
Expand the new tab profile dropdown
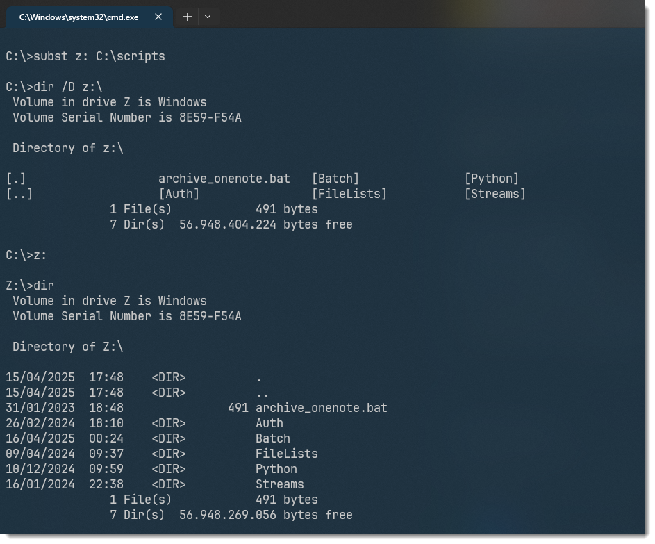coord(208,17)
